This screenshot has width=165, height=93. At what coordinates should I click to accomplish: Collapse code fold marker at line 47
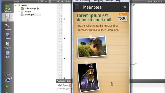(x=64, y=58)
